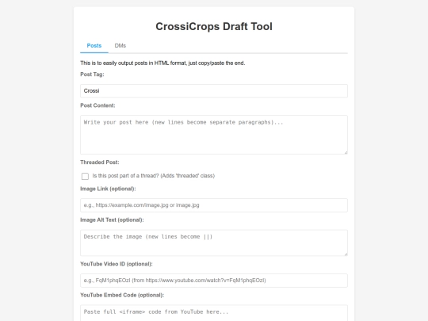
Task: Click the 'Post Tag:' label
Action: pyautogui.click(x=92, y=75)
